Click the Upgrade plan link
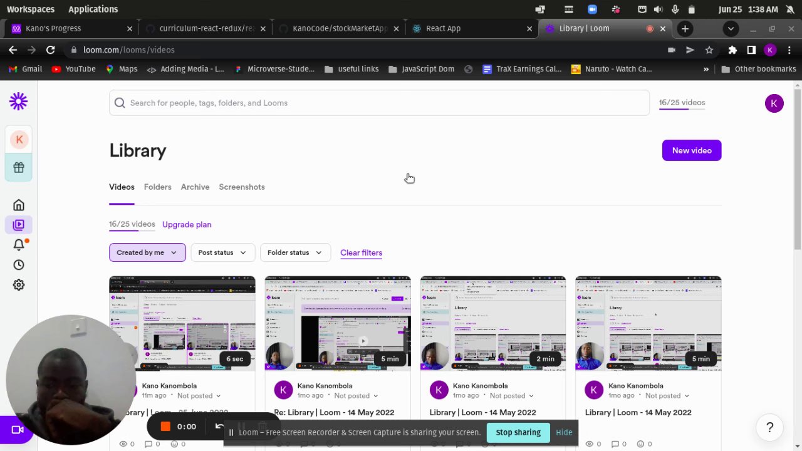The height and width of the screenshot is (451, 802). tap(187, 224)
